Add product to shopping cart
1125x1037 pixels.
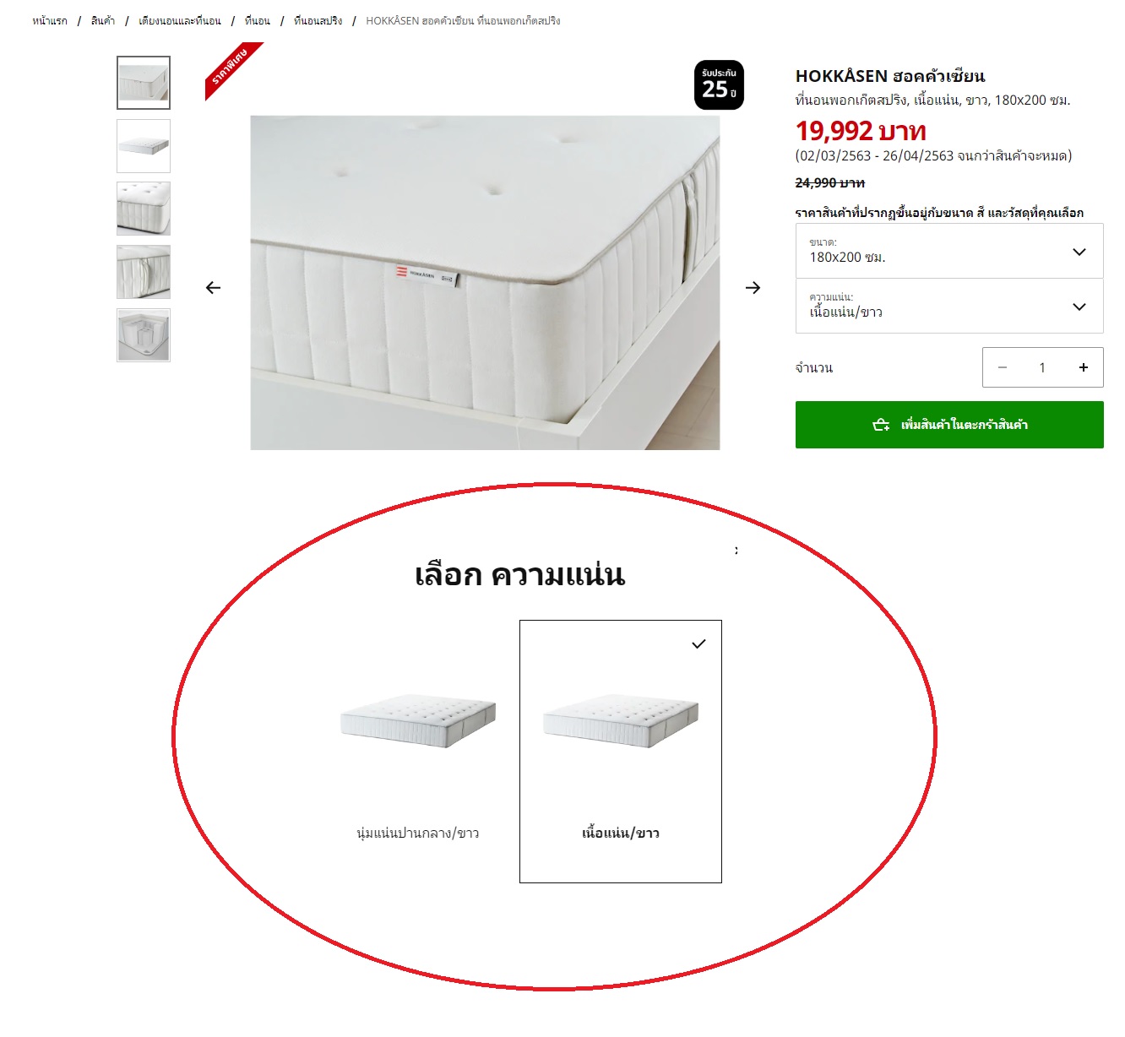[x=949, y=425]
